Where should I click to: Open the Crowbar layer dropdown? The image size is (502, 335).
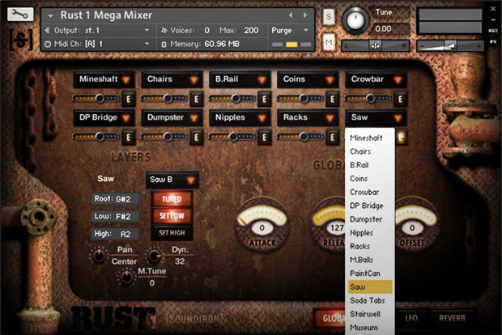click(x=376, y=79)
